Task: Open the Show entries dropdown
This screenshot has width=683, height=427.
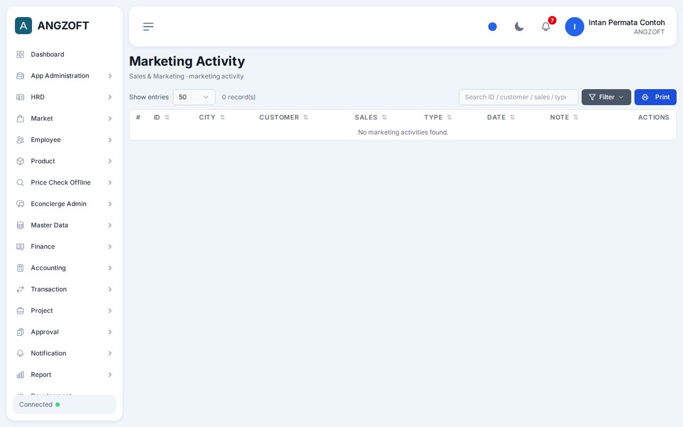Action: [x=194, y=97]
